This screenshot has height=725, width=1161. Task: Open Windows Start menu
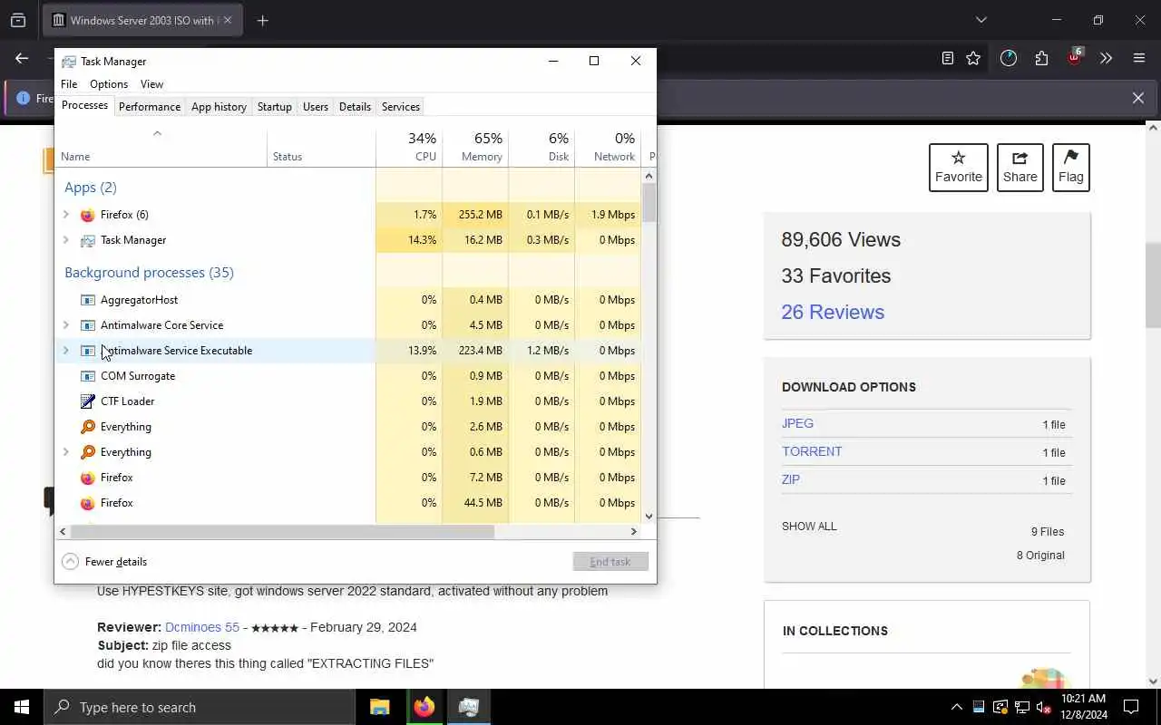22,707
